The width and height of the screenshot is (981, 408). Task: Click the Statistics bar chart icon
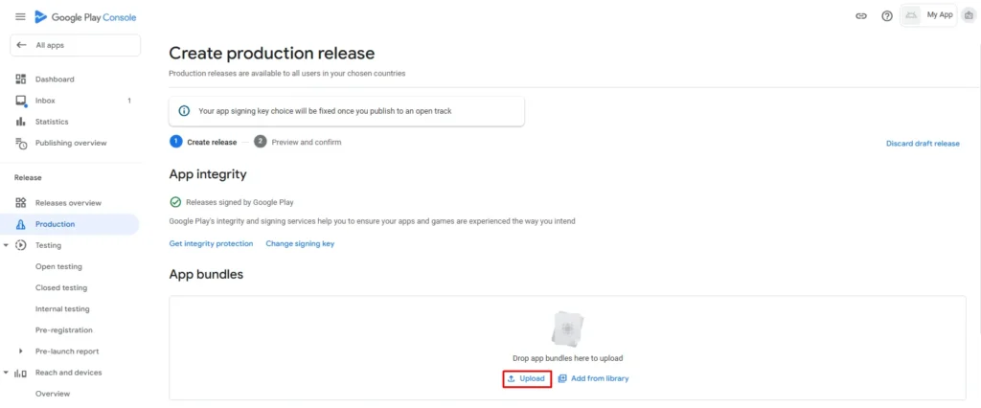[21, 122]
